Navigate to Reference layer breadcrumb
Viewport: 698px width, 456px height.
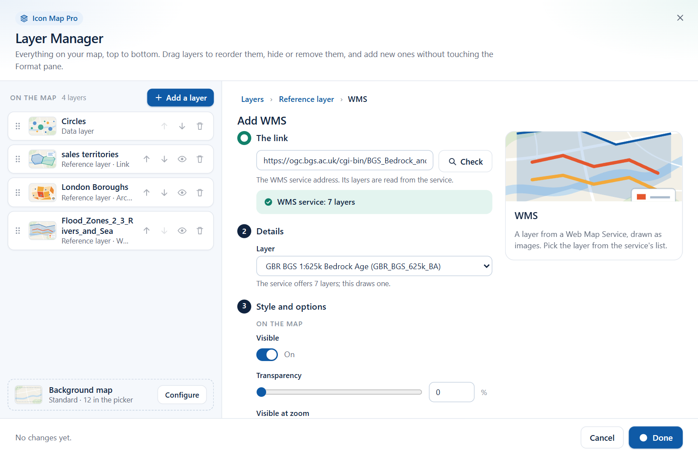pos(307,99)
